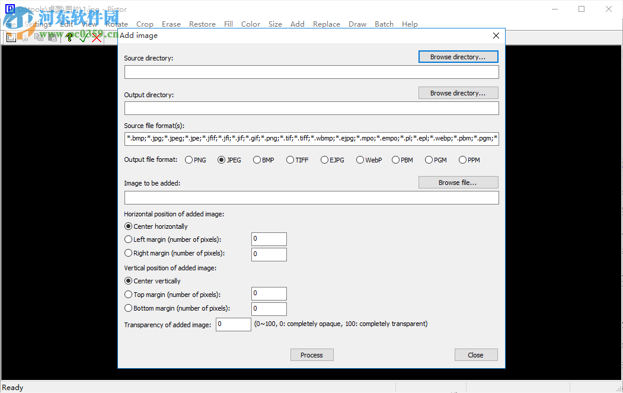Click the Process button
The height and width of the screenshot is (393, 623).
(312, 355)
